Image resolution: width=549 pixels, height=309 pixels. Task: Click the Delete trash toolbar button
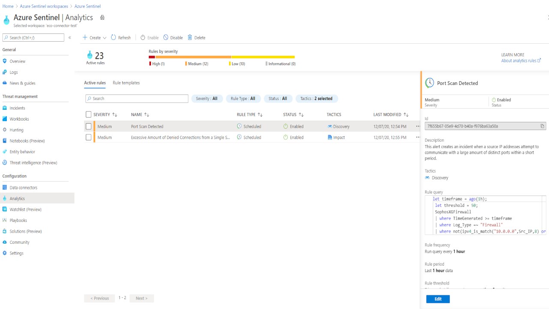pyautogui.click(x=196, y=38)
